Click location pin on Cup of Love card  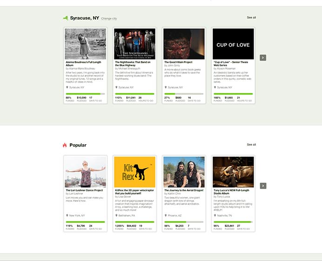[215, 87]
